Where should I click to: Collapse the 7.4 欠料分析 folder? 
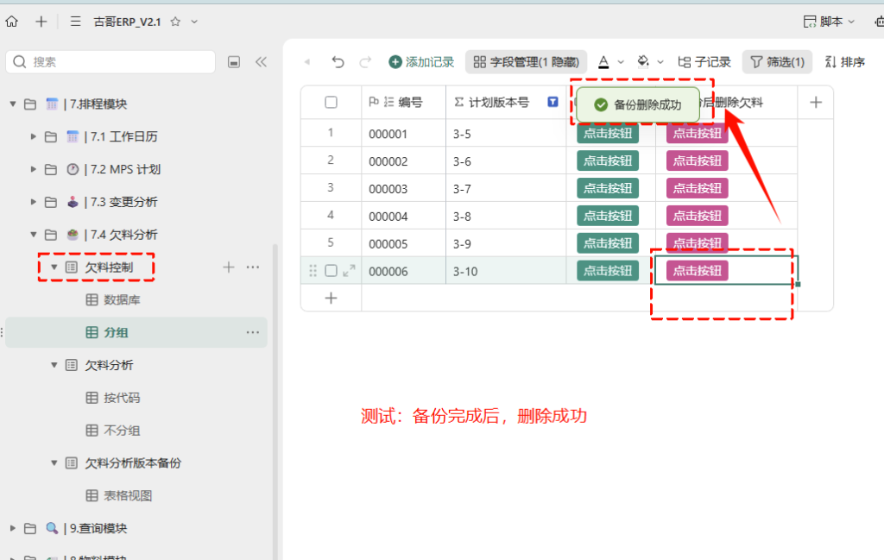click(x=34, y=235)
